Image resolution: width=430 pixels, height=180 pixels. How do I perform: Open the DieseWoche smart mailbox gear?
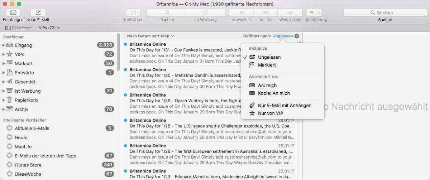click(9, 174)
